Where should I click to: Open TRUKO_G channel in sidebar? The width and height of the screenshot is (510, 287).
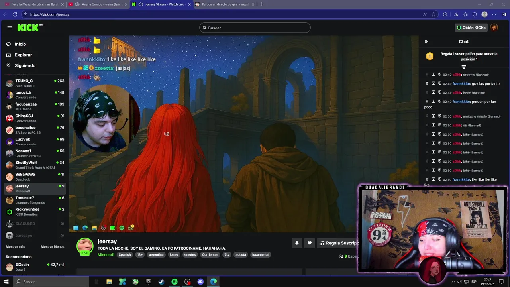pyautogui.click(x=35, y=83)
